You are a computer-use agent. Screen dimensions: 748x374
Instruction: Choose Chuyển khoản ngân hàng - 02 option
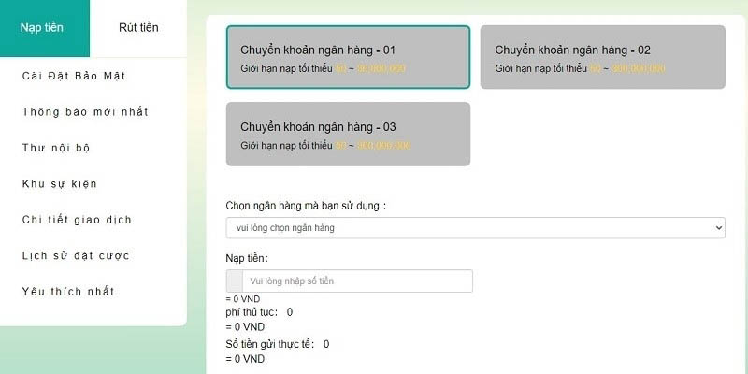pyautogui.click(x=602, y=57)
